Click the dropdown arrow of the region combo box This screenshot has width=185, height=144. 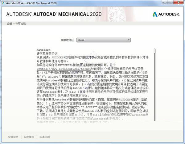[x=129, y=40]
